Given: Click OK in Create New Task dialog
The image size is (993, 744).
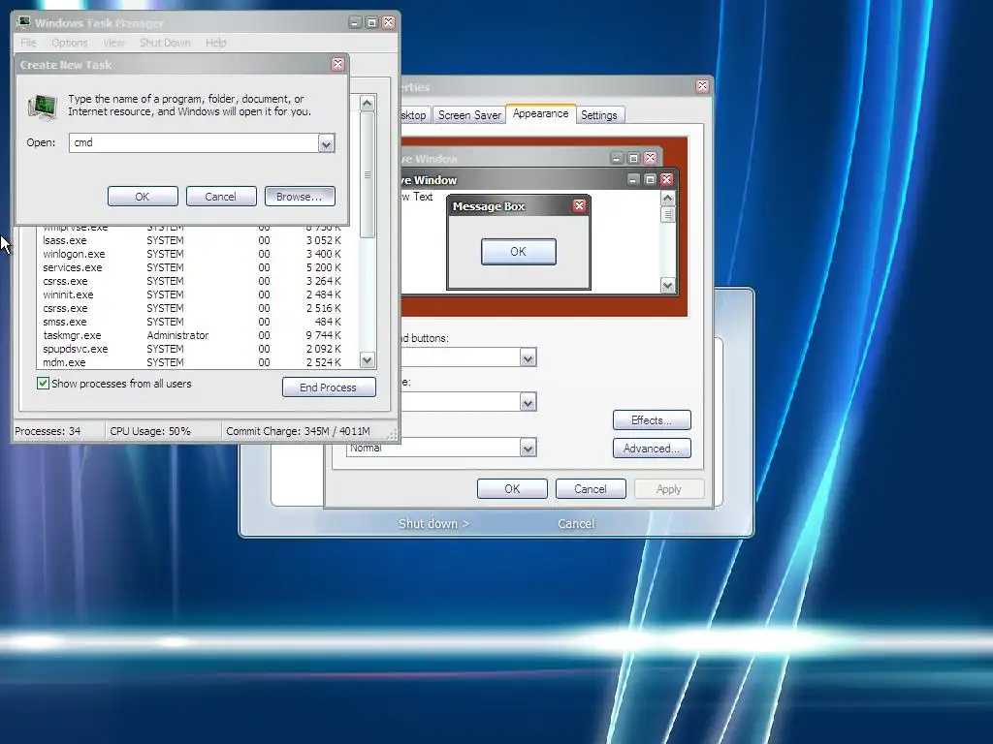Looking at the screenshot, I should click(x=143, y=196).
